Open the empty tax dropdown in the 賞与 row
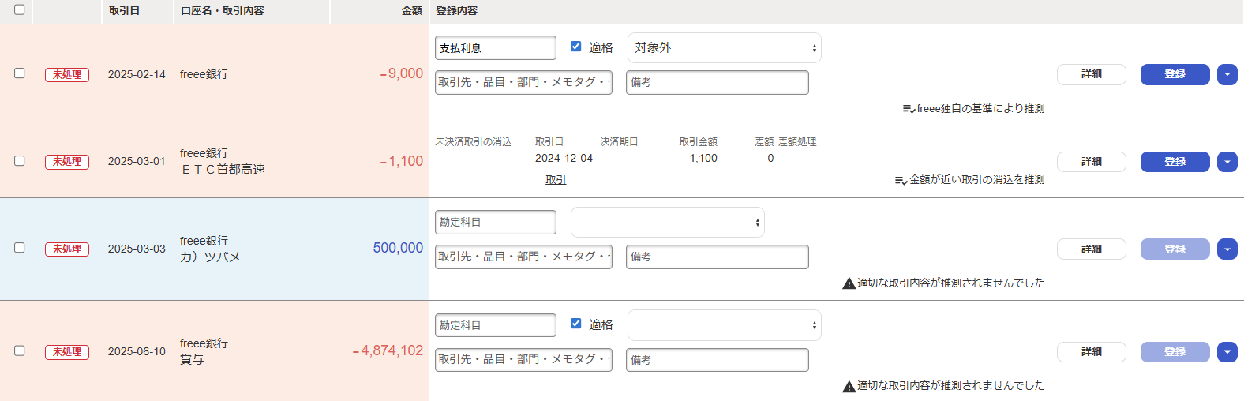 click(724, 325)
